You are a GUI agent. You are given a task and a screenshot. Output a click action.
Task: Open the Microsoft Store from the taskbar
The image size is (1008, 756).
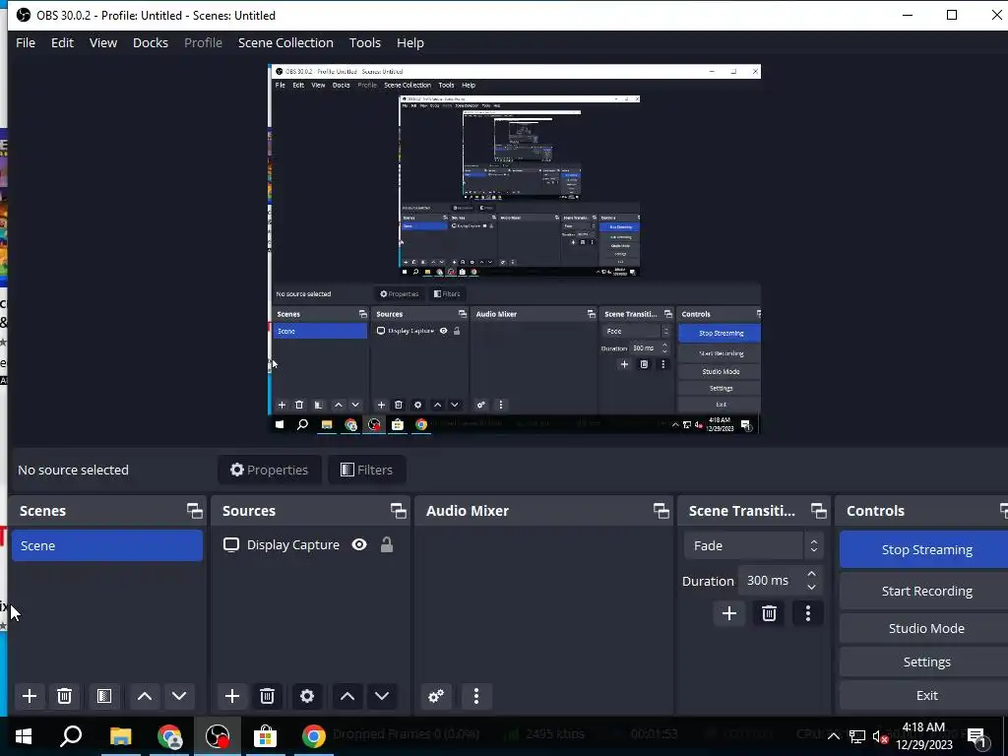tap(266, 736)
